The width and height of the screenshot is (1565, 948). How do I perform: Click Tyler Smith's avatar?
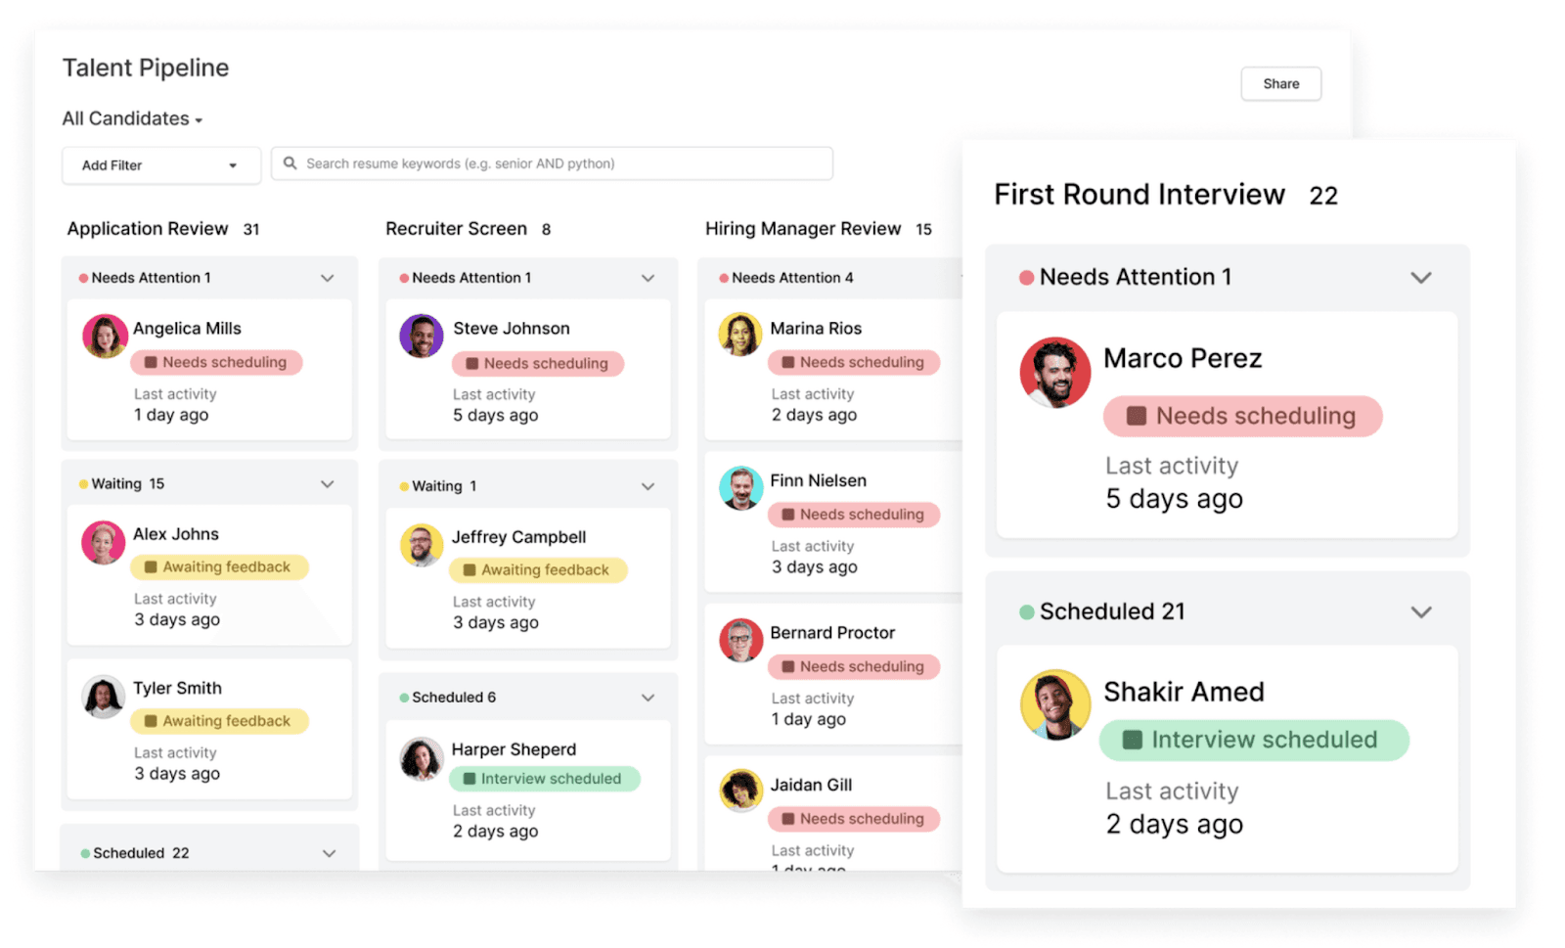(x=104, y=696)
